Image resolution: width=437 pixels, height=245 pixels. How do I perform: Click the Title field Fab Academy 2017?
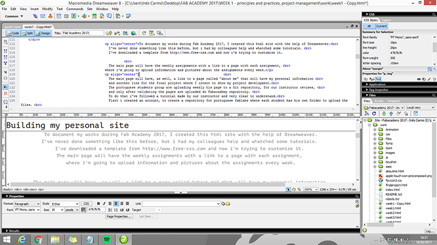coord(83,33)
